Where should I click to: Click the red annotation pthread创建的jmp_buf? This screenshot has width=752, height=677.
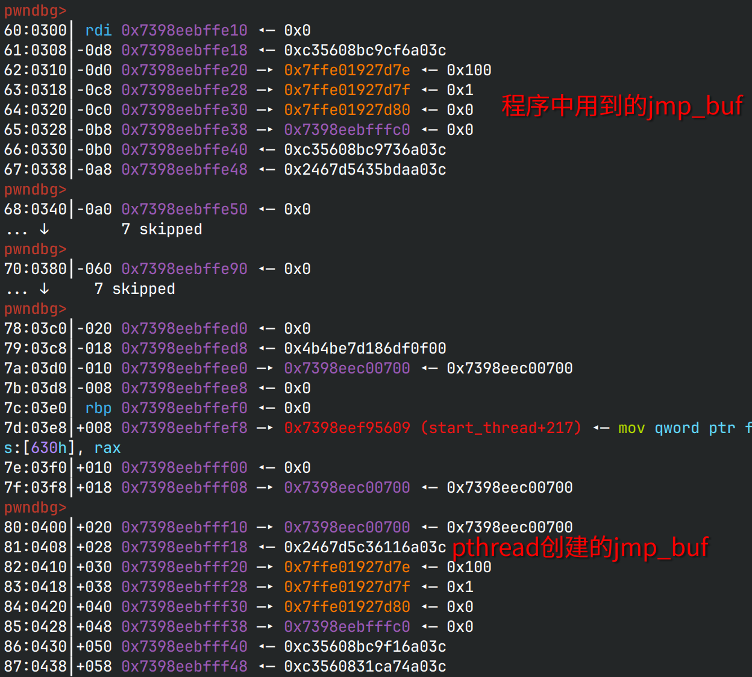[x=580, y=547]
